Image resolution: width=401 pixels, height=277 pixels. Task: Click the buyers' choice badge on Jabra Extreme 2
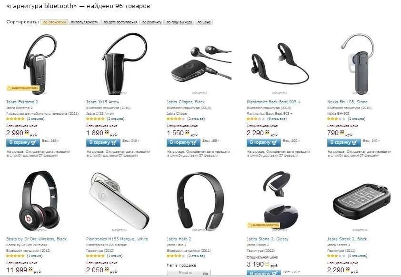(23, 88)
